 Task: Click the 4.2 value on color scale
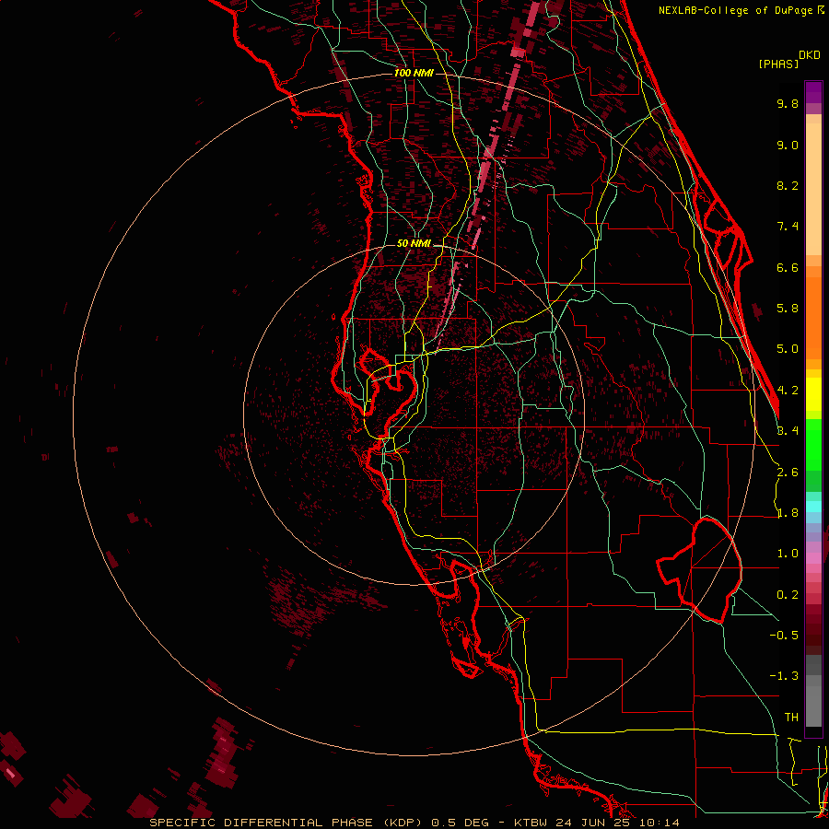tap(788, 391)
